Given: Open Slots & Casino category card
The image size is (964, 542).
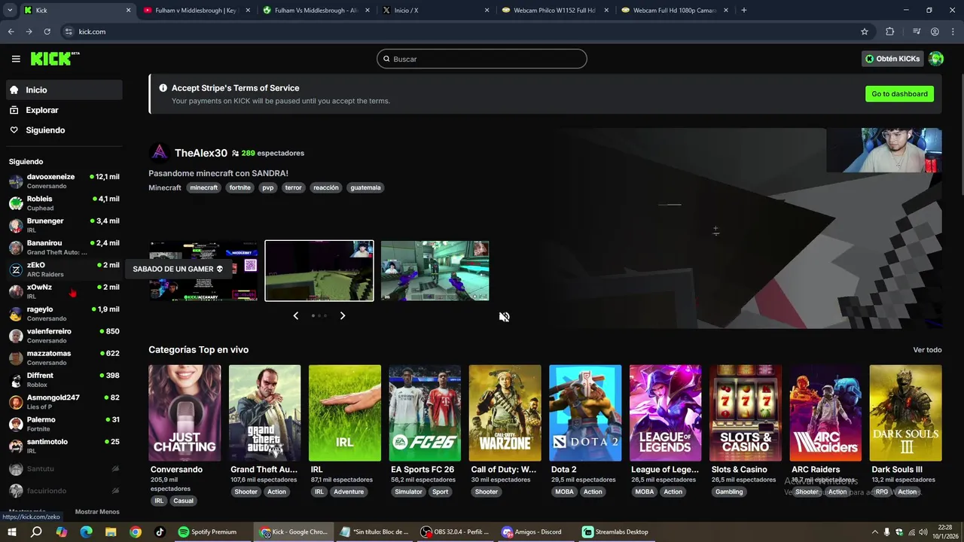Looking at the screenshot, I should [746, 413].
